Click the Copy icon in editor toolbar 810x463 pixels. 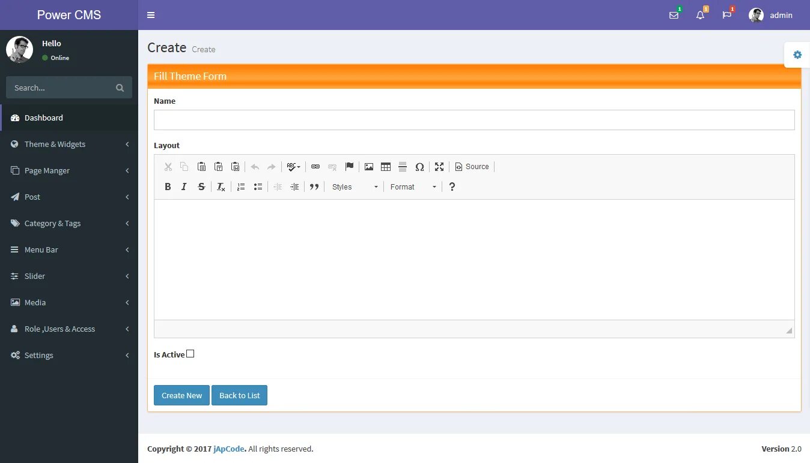click(x=184, y=167)
